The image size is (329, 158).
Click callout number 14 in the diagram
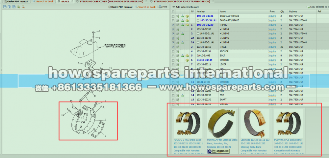102,64
